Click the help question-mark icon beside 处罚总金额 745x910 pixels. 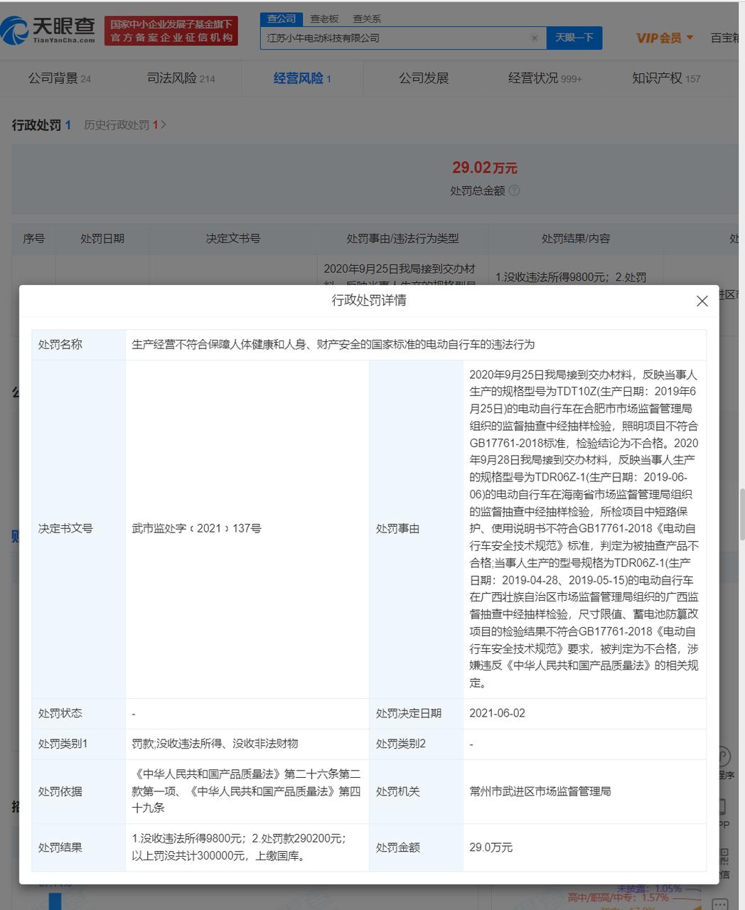tap(515, 191)
